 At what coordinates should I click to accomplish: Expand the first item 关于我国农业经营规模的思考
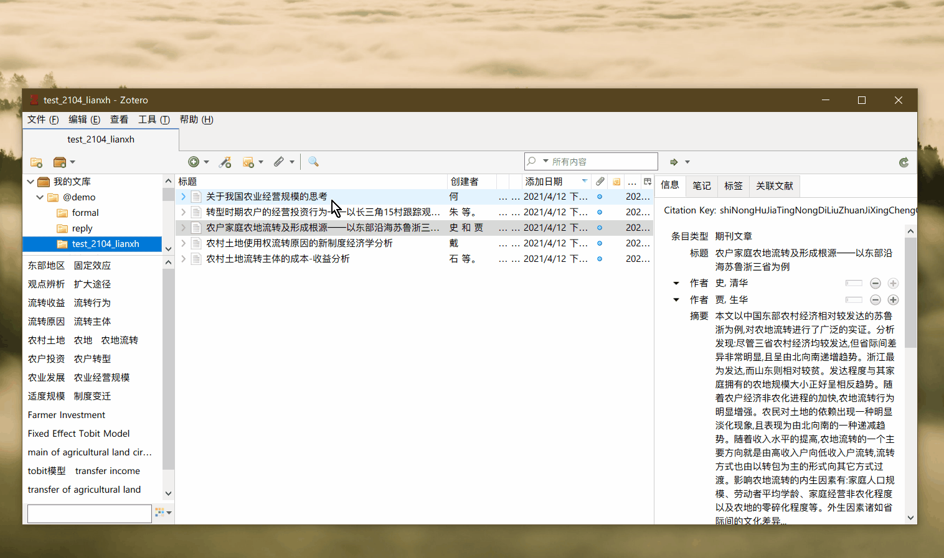click(183, 197)
